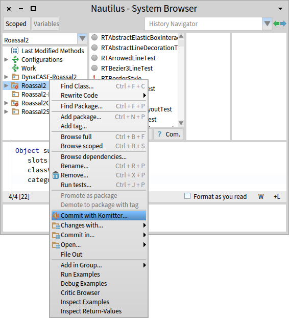The width and height of the screenshot is (289, 318).
Task: Expand the Roassal2G package node
Action: (6, 103)
